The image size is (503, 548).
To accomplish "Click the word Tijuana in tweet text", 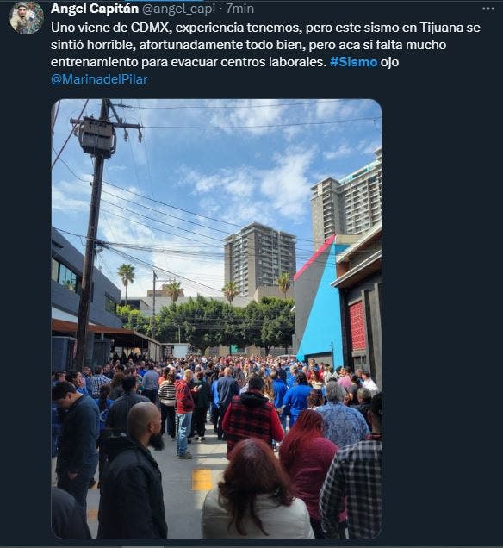I will [442, 28].
